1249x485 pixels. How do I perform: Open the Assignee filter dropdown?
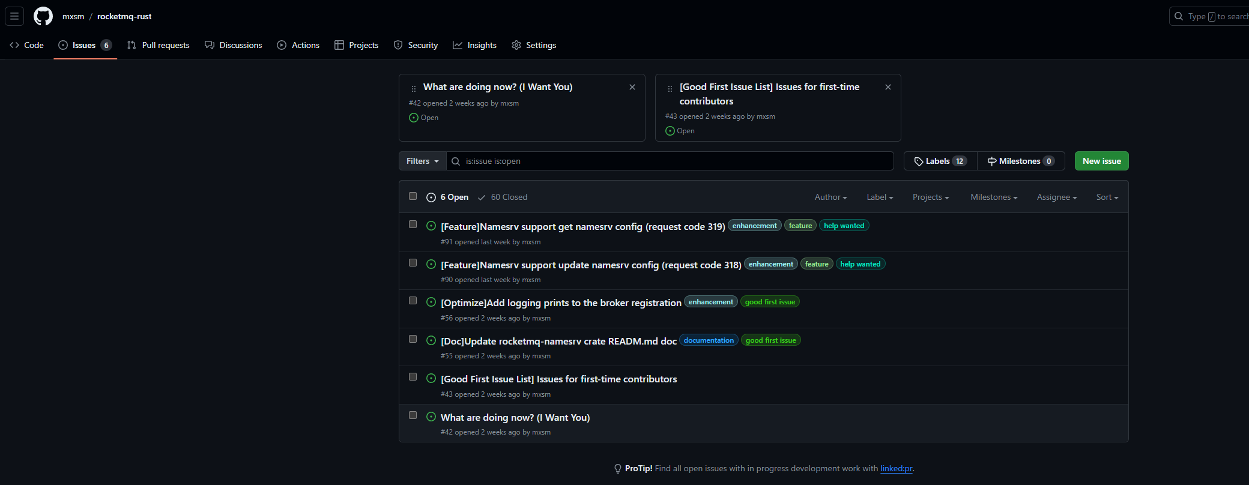coord(1057,197)
